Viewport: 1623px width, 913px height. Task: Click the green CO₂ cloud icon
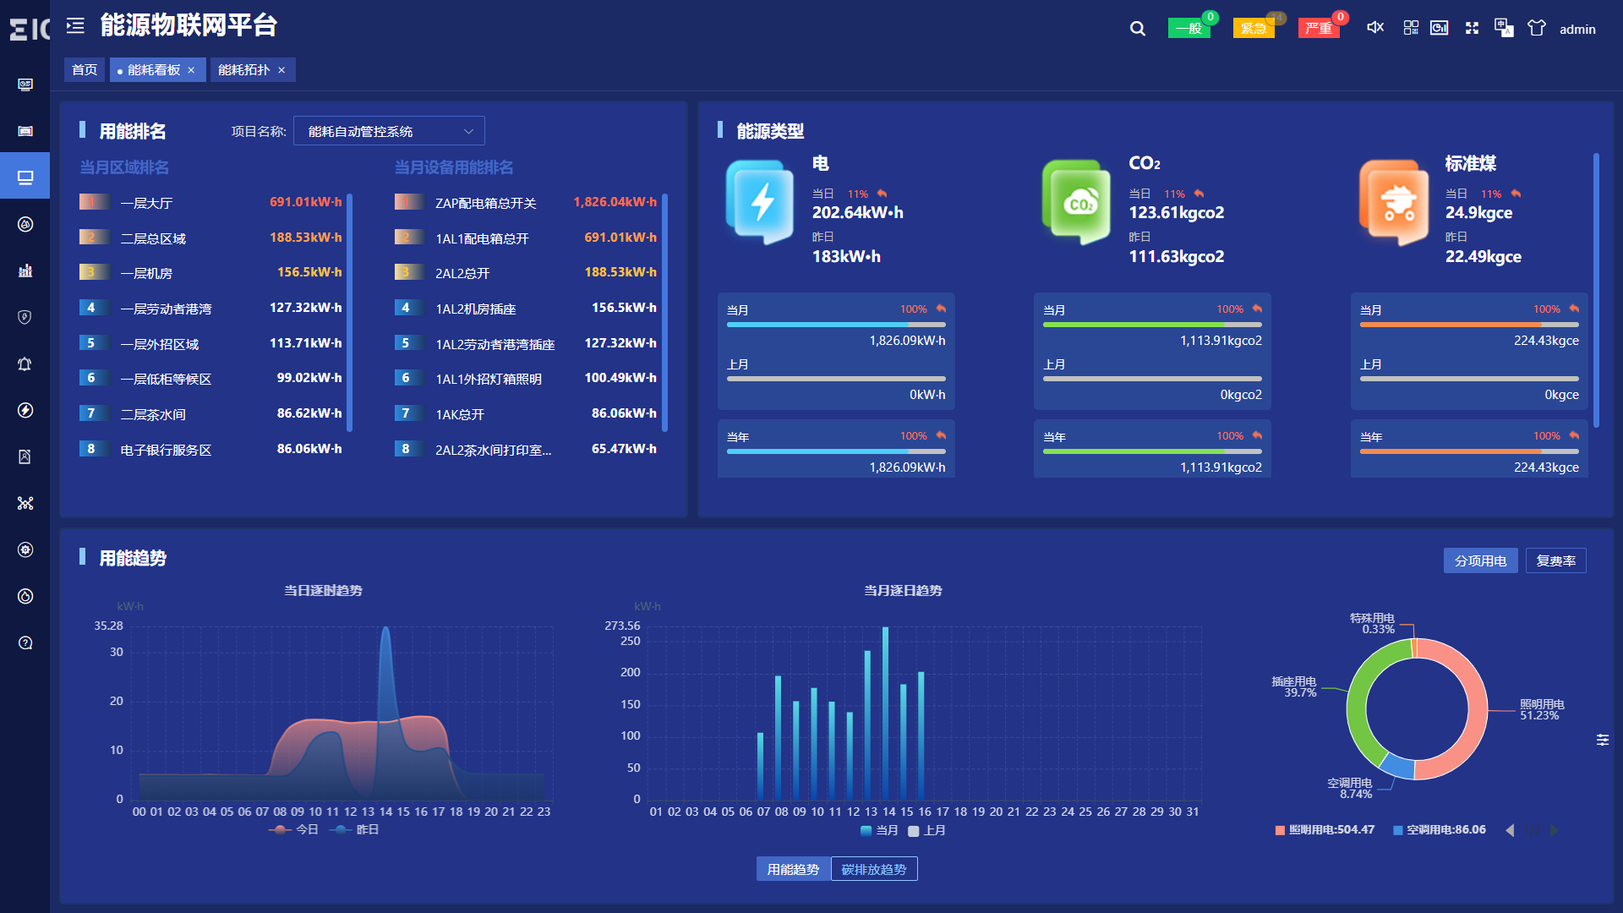[1077, 203]
